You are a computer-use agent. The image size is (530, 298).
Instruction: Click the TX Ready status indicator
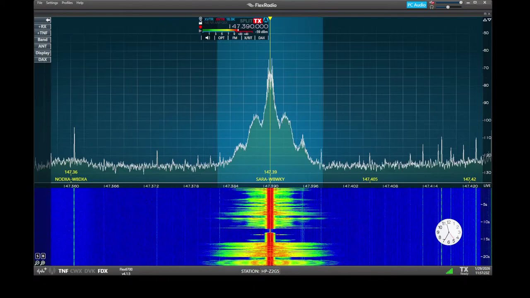tap(464, 271)
